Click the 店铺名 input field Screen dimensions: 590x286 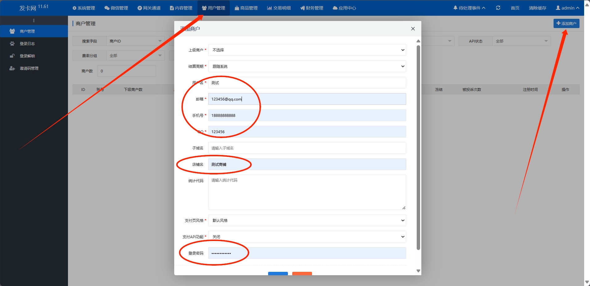click(307, 164)
